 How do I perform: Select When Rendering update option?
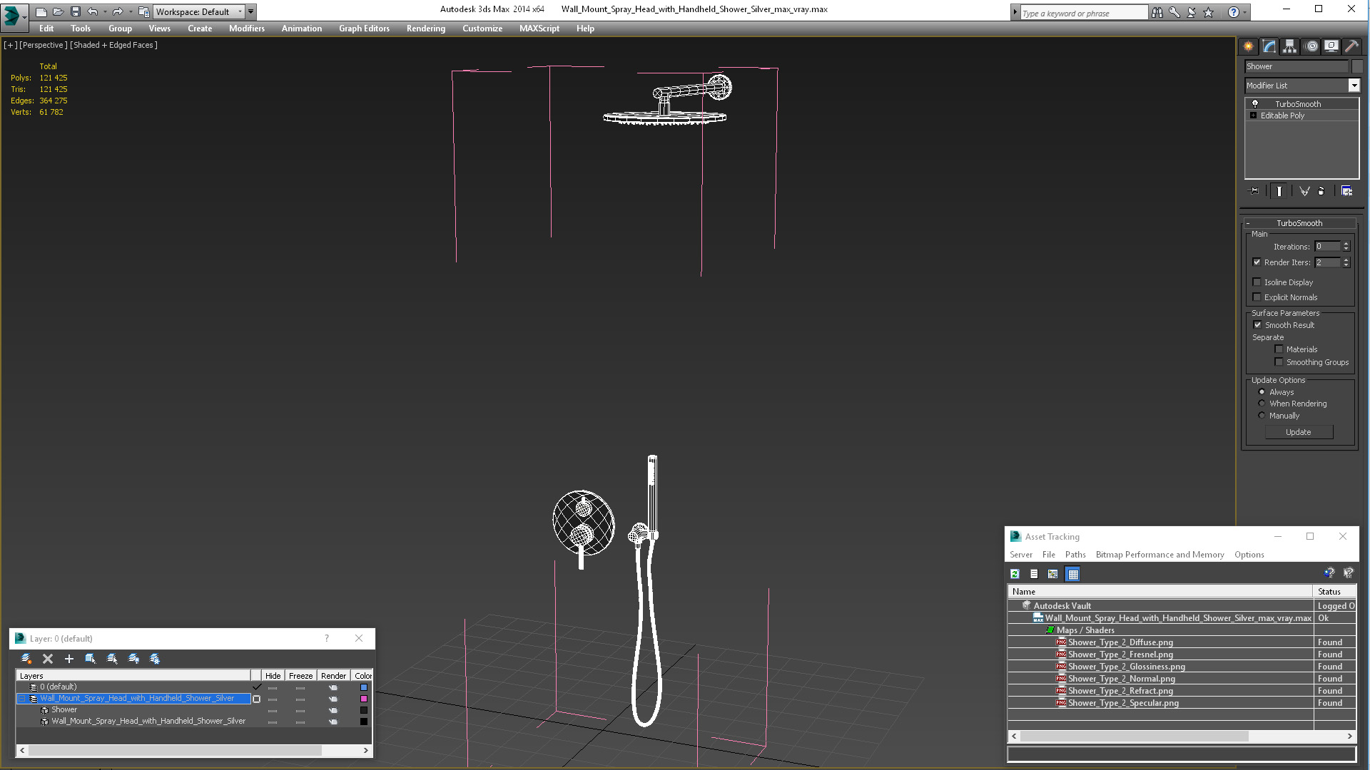1262,404
